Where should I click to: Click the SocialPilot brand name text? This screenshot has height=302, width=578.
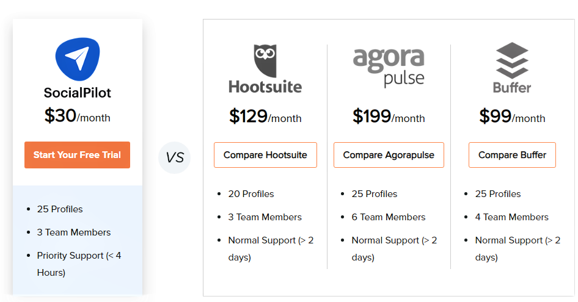[78, 93]
